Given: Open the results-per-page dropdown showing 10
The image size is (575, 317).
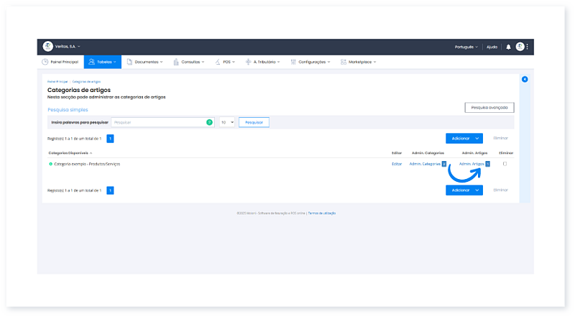Looking at the screenshot, I should [227, 122].
